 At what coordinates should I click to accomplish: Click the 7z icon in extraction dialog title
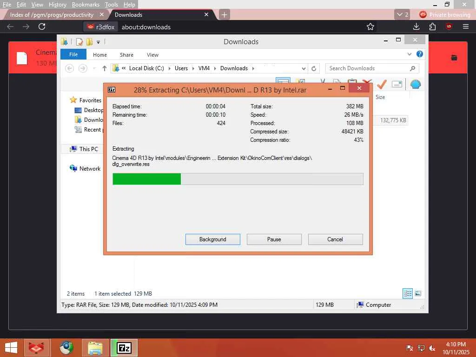pyautogui.click(x=112, y=90)
